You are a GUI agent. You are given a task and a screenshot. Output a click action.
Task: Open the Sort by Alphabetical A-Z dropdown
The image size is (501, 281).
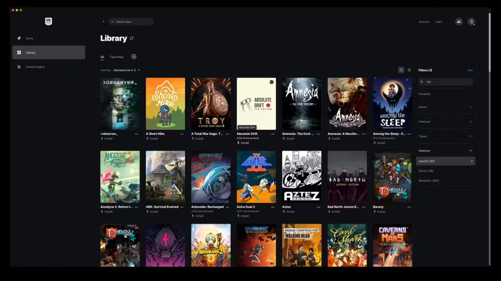coord(127,70)
